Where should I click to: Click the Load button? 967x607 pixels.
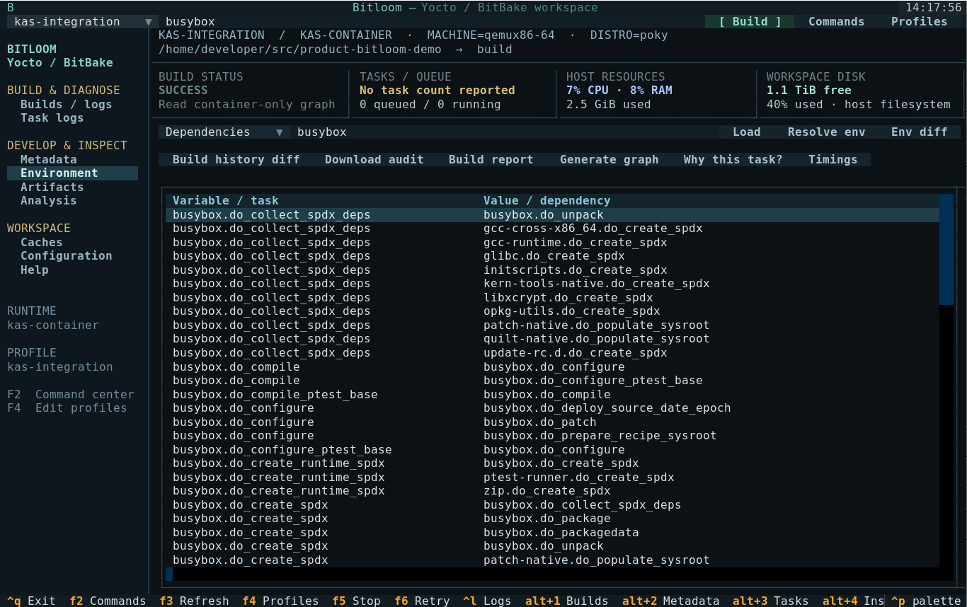point(746,132)
